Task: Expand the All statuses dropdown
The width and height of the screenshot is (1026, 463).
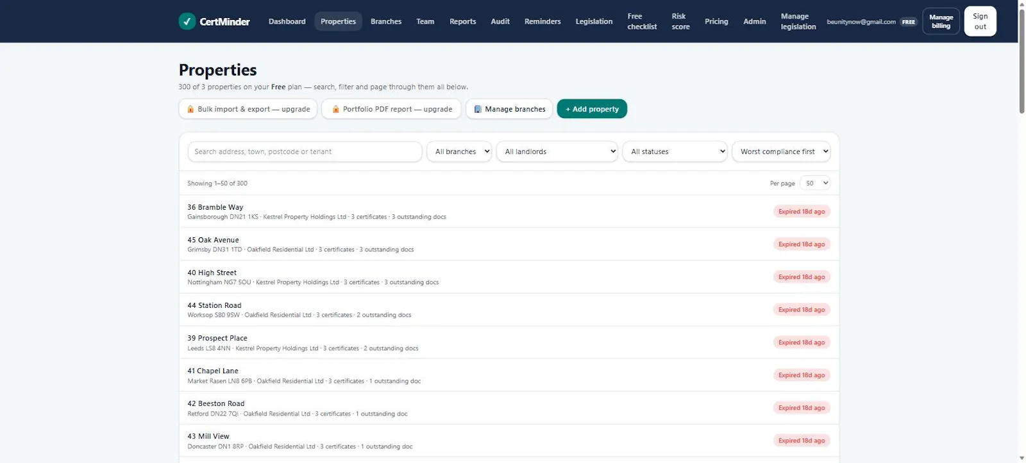Action: pyautogui.click(x=675, y=151)
